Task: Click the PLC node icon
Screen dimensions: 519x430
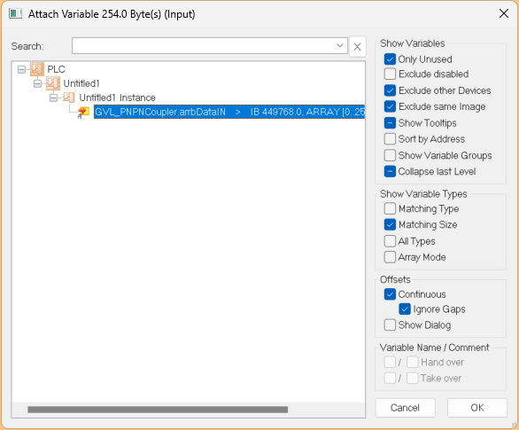Action: click(x=37, y=69)
